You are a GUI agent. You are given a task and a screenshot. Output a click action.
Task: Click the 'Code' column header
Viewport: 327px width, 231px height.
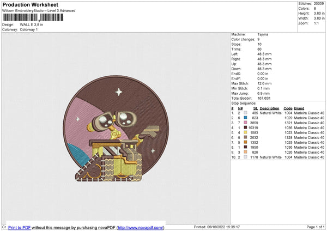tap(288, 108)
